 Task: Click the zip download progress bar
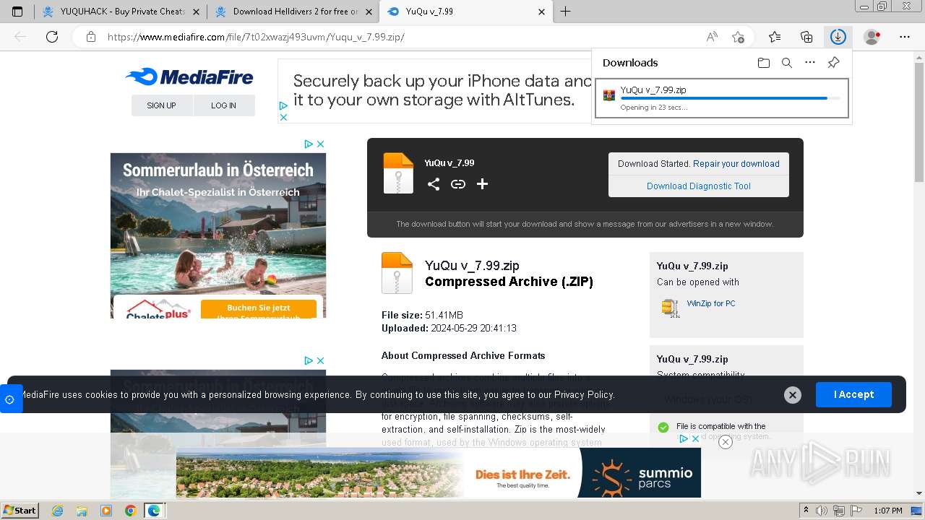731,98
